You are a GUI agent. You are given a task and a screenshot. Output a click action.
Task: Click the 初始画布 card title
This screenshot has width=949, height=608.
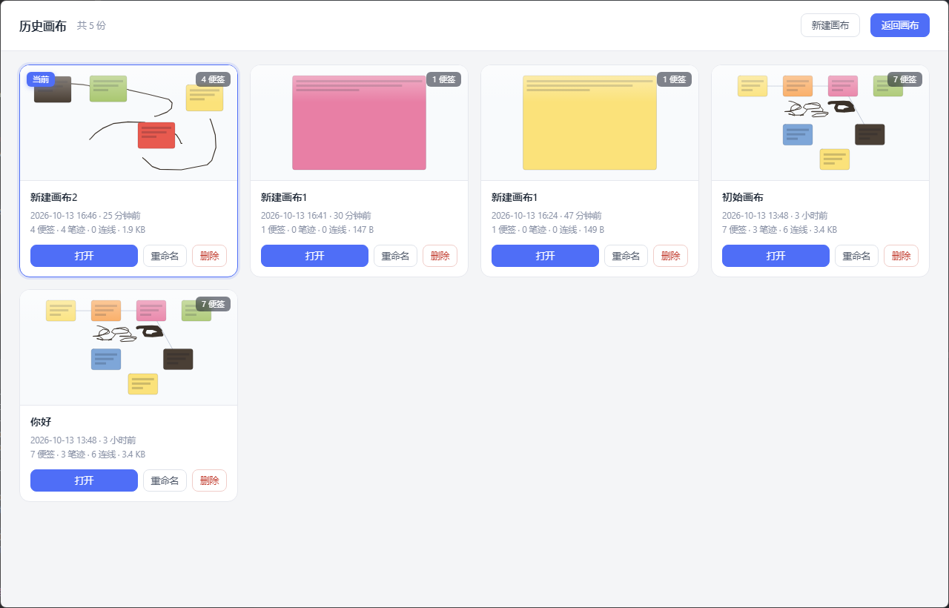click(x=743, y=197)
